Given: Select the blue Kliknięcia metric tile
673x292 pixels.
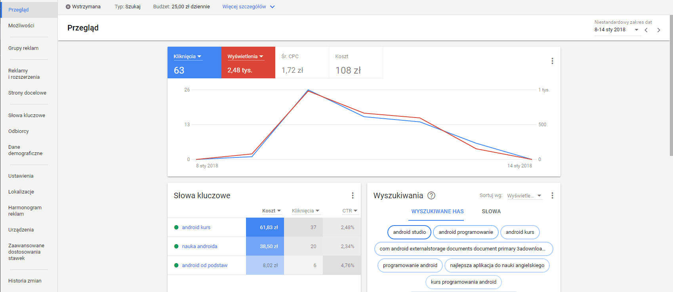Looking at the screenshot, I should 194,63.
